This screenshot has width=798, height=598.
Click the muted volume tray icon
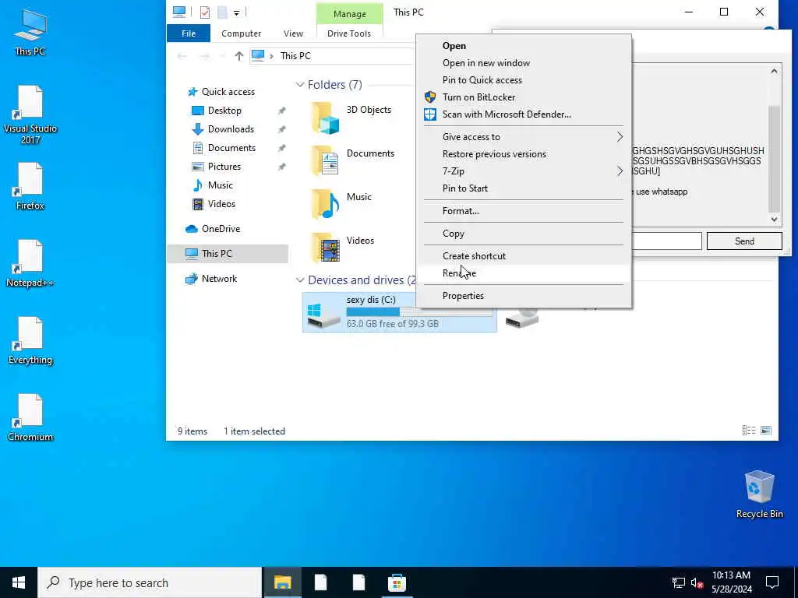[697, 582]
